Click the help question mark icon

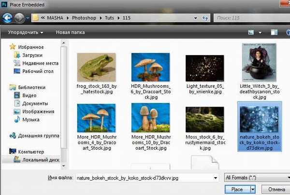(x=281, y=32)
